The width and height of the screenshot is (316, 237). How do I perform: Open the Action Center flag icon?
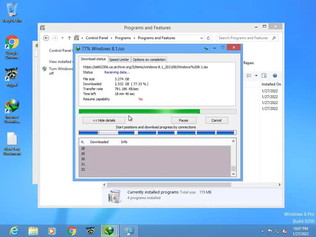(x=270, y=231)
